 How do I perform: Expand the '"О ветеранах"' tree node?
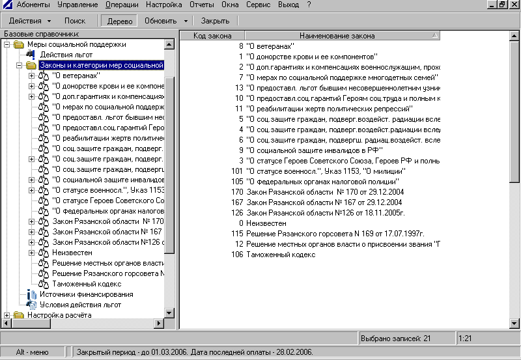pyautogui.click(x=32, y=76)
